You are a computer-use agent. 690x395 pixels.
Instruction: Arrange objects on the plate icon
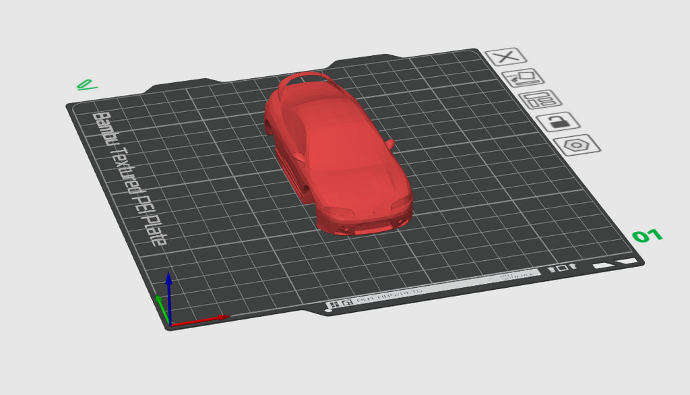pos(540,99)
